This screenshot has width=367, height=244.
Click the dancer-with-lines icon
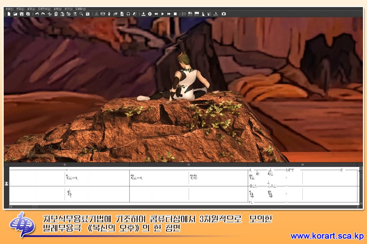pos(209,14)
